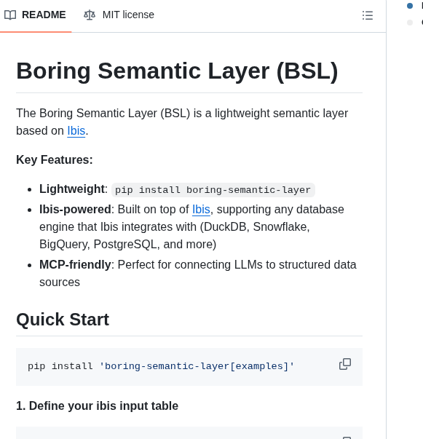423x439 pixels.
Task: Click the 'Ibis-powered' bold label
Action: point(75,210)
